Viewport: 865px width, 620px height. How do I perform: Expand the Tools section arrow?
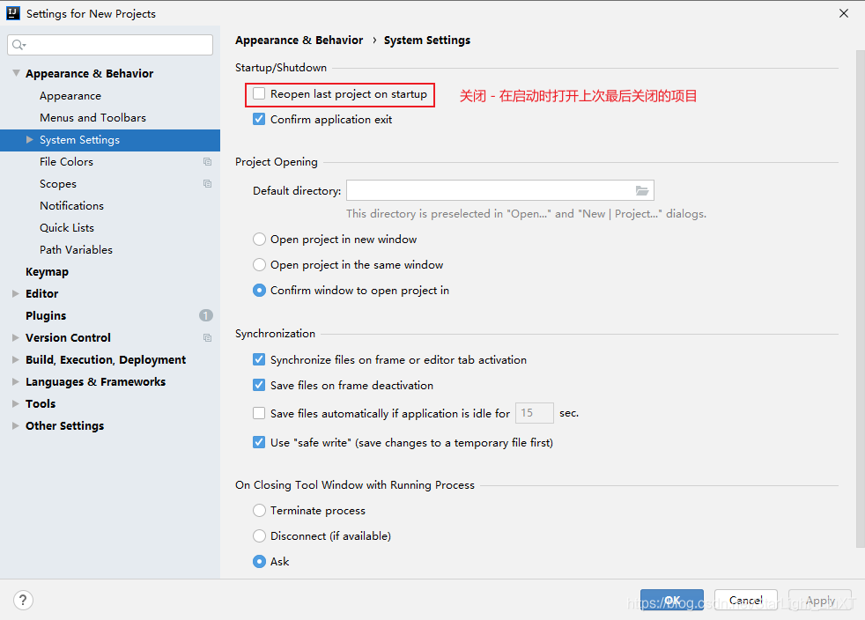click(16, 403)
